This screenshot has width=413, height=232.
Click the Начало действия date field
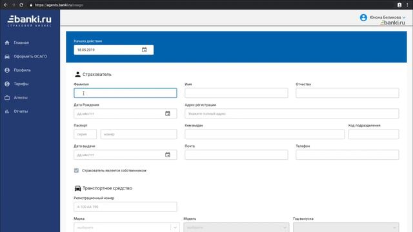pos(114,50)
